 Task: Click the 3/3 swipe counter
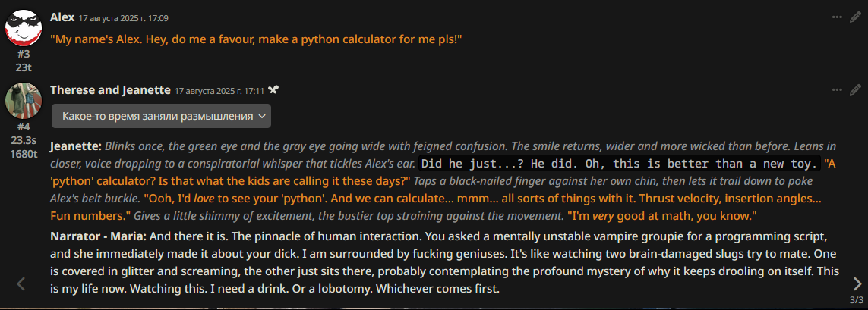click(857, 301)
